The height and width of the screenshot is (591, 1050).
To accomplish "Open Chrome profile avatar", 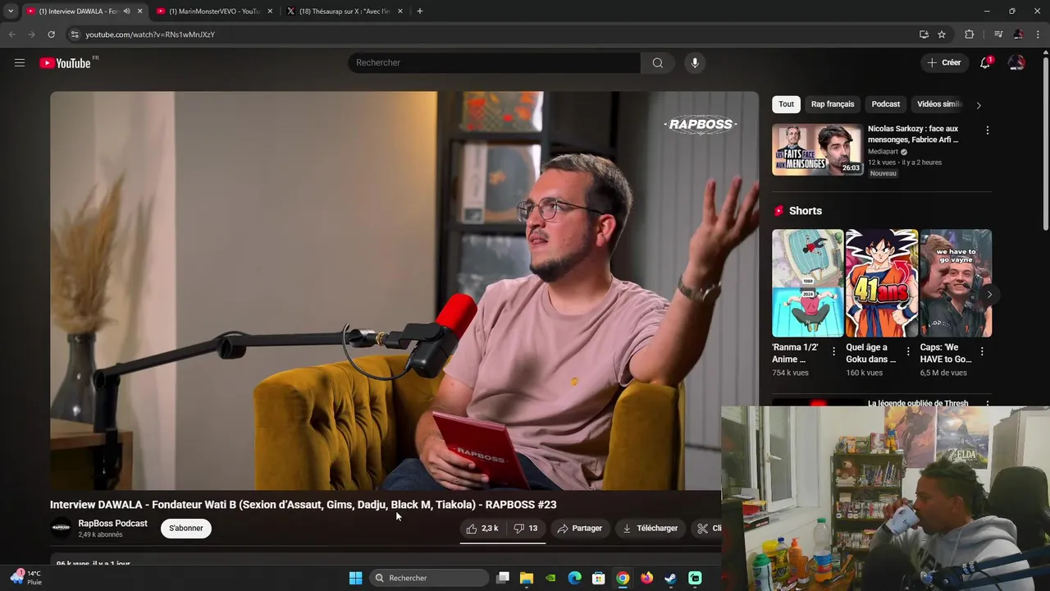I will [x=1018, y=34].
